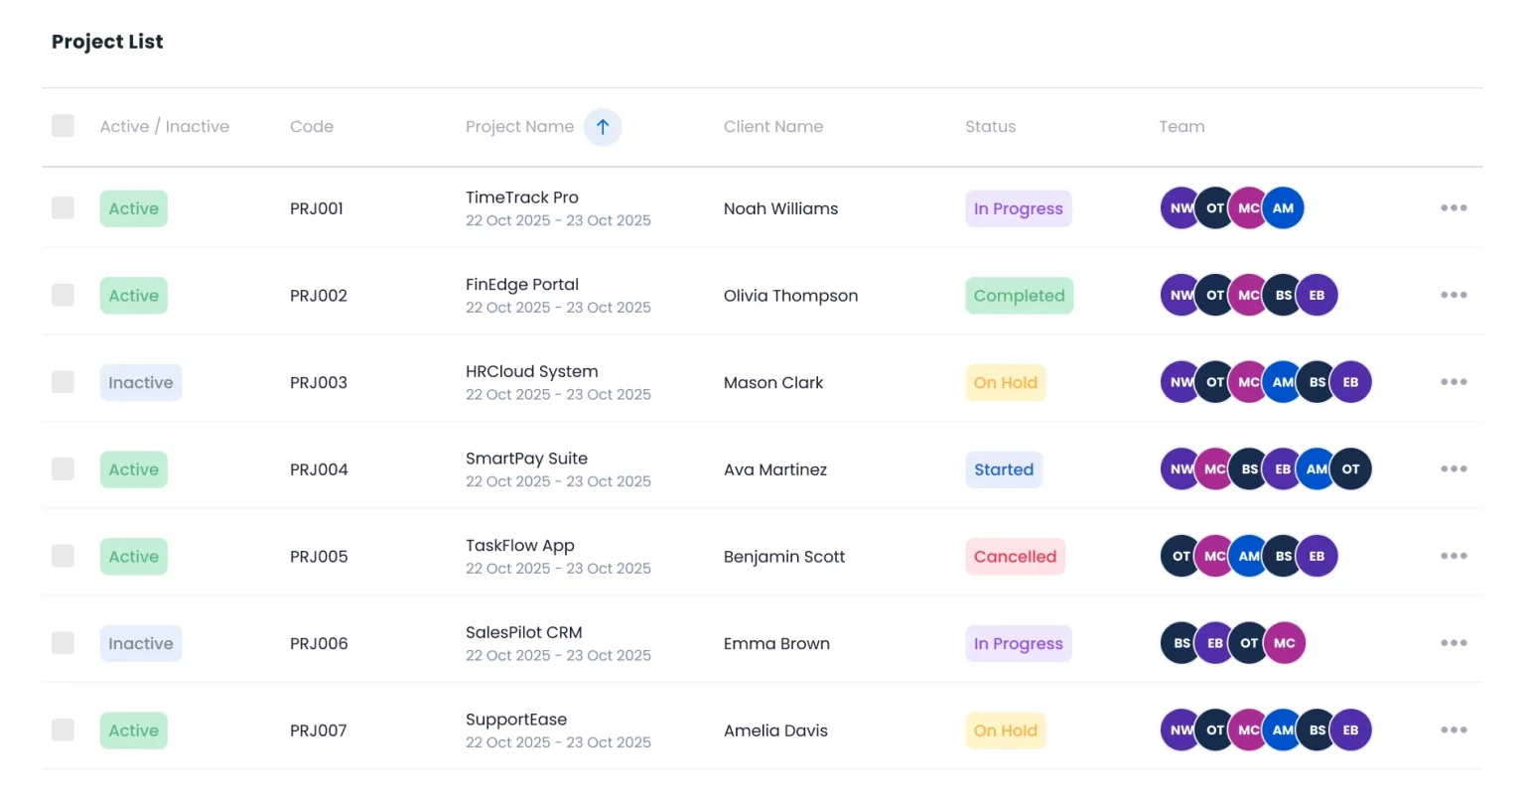Click the Started status of SmartPay Suite
The width and height of the screenshot is (1525, 791).
[x=1004, y=469]
